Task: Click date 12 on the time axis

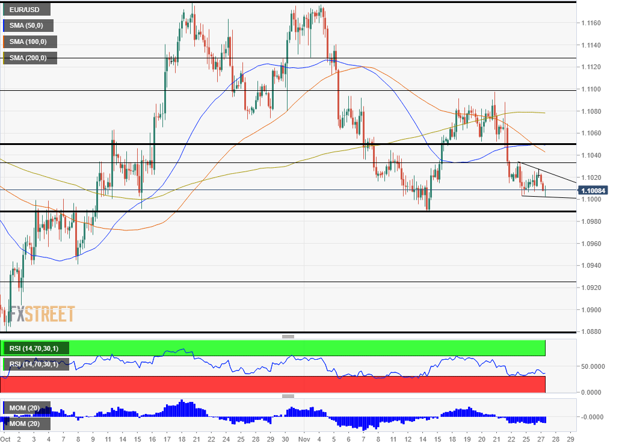Action: (408, 439)
